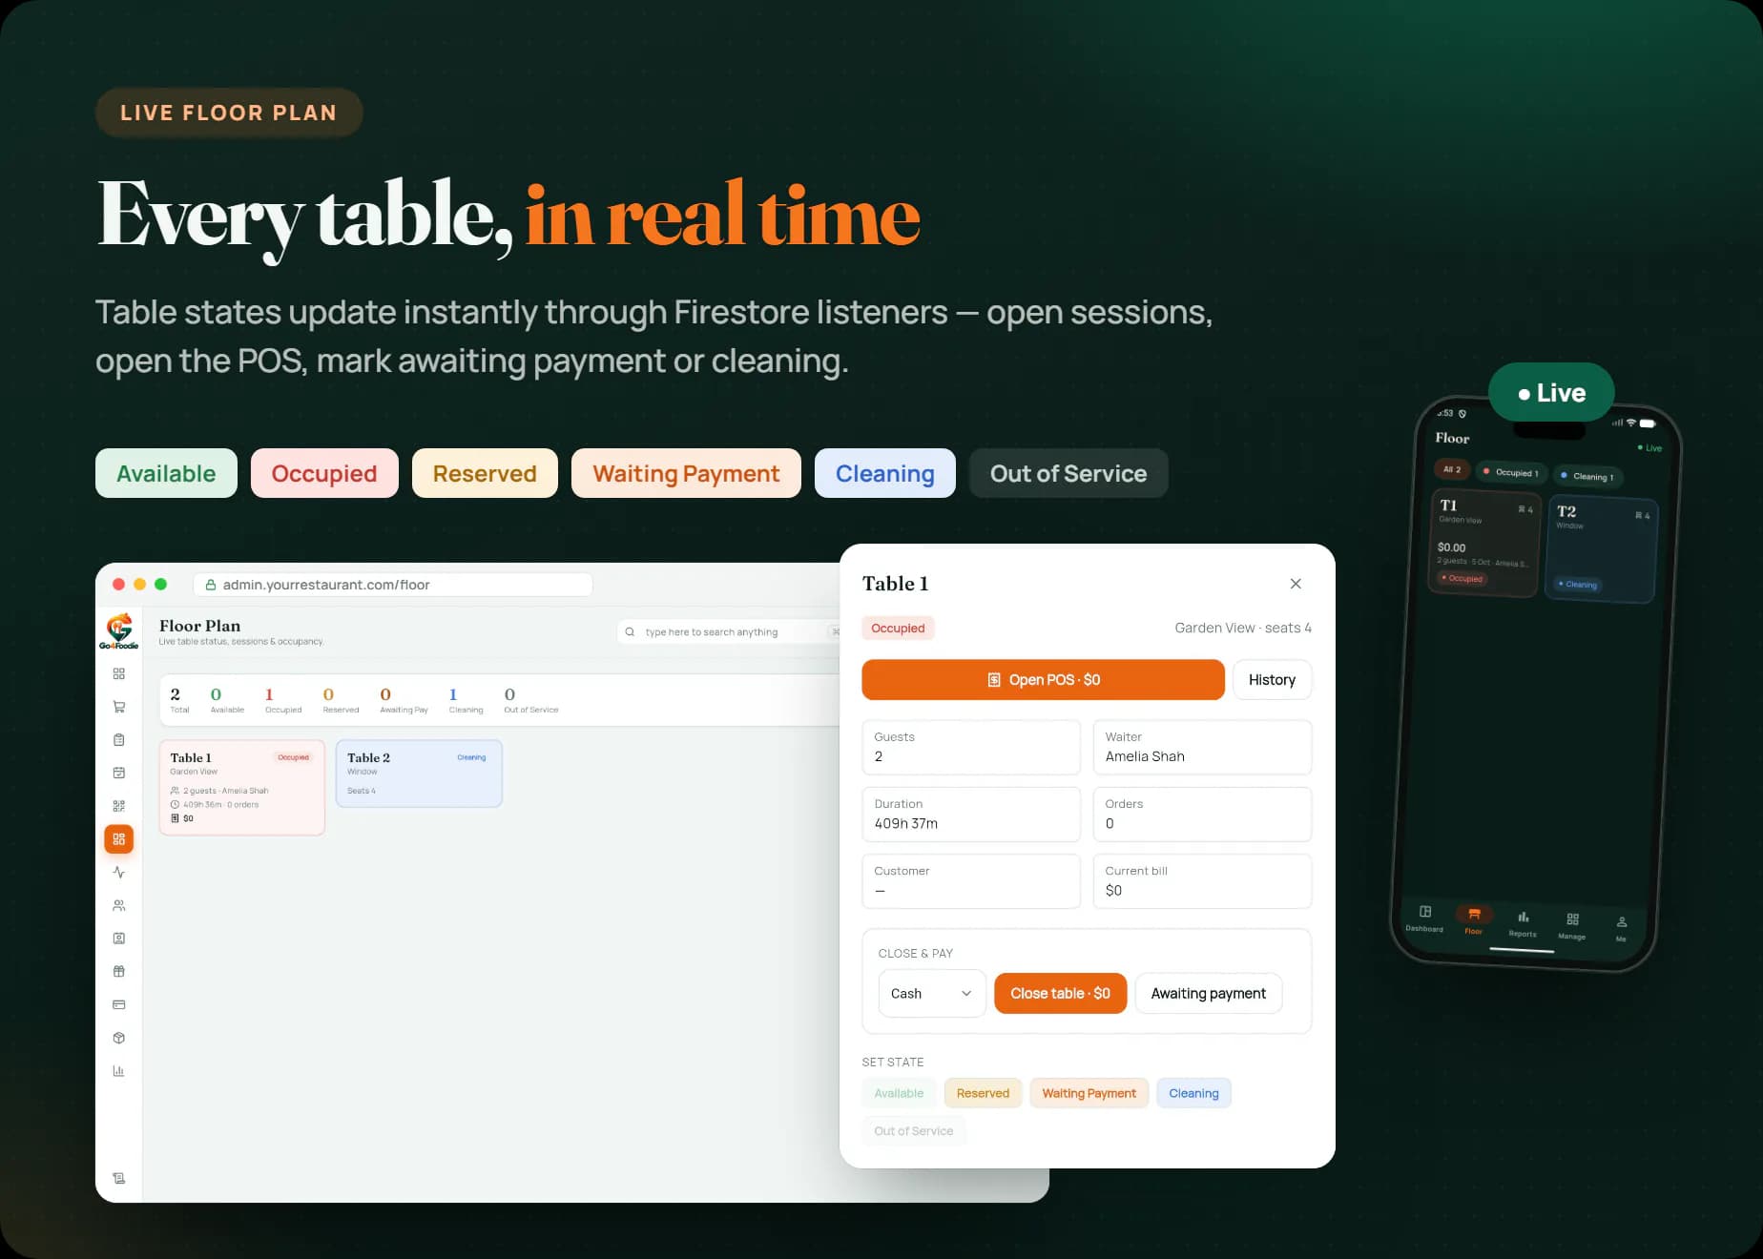Open the Reports tab on phone
Viewport: 1763px width, 1259px height.
(1523, 924)
